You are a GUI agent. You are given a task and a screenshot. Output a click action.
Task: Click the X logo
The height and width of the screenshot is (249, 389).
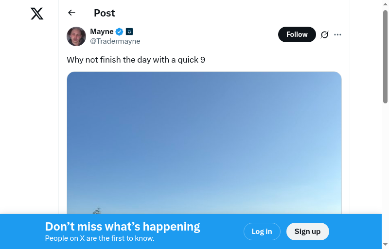[x=37, y=14]
